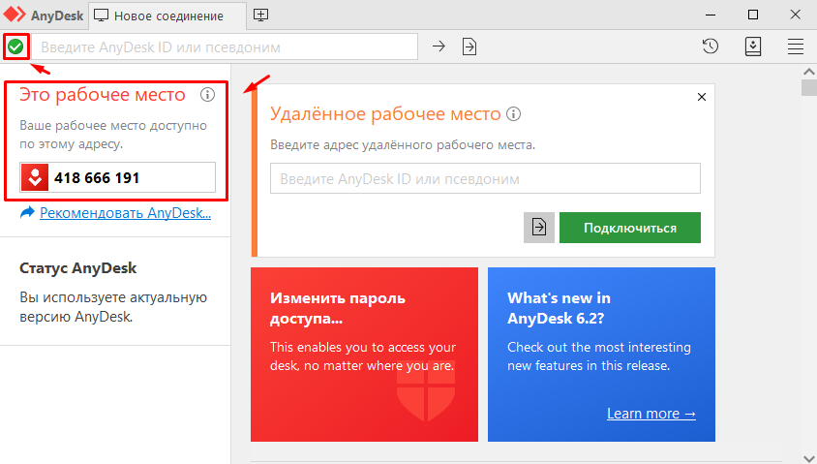This screenshot has height=464, width=817.
Task: Click the info icon beside "Это рабочее место"
Action: tap(207, 95)
